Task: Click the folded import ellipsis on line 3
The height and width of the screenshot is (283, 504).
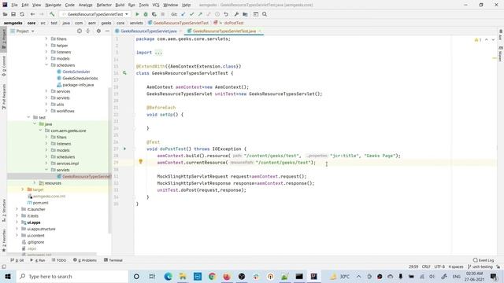Action: pyautogui.click(x=158, y=53)
